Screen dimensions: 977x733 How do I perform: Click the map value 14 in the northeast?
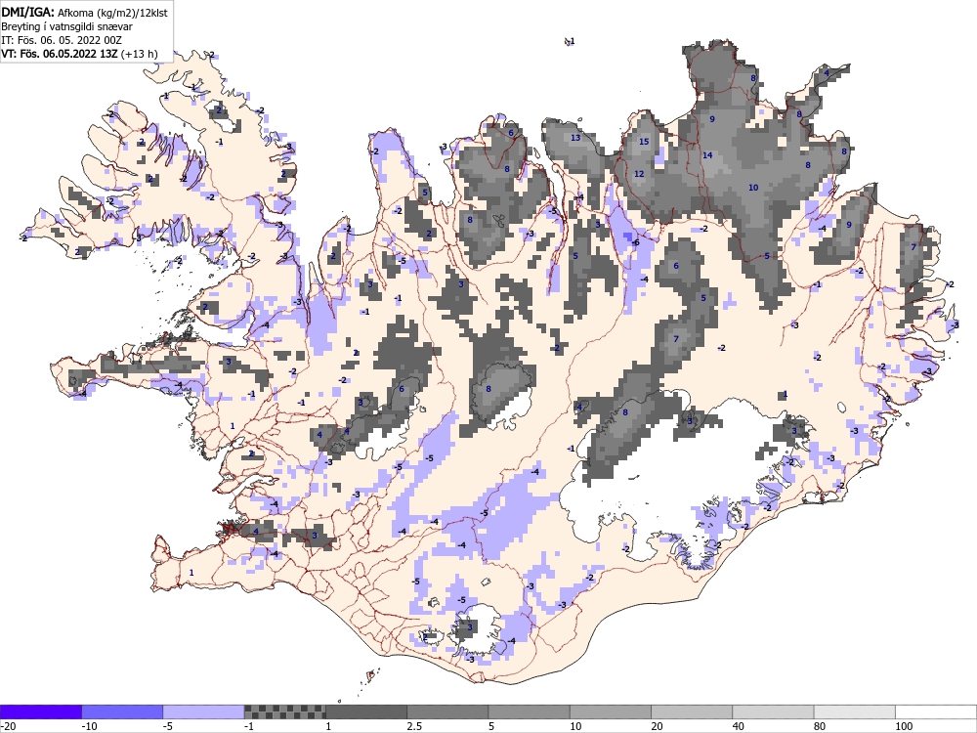[x=707, y=155]
